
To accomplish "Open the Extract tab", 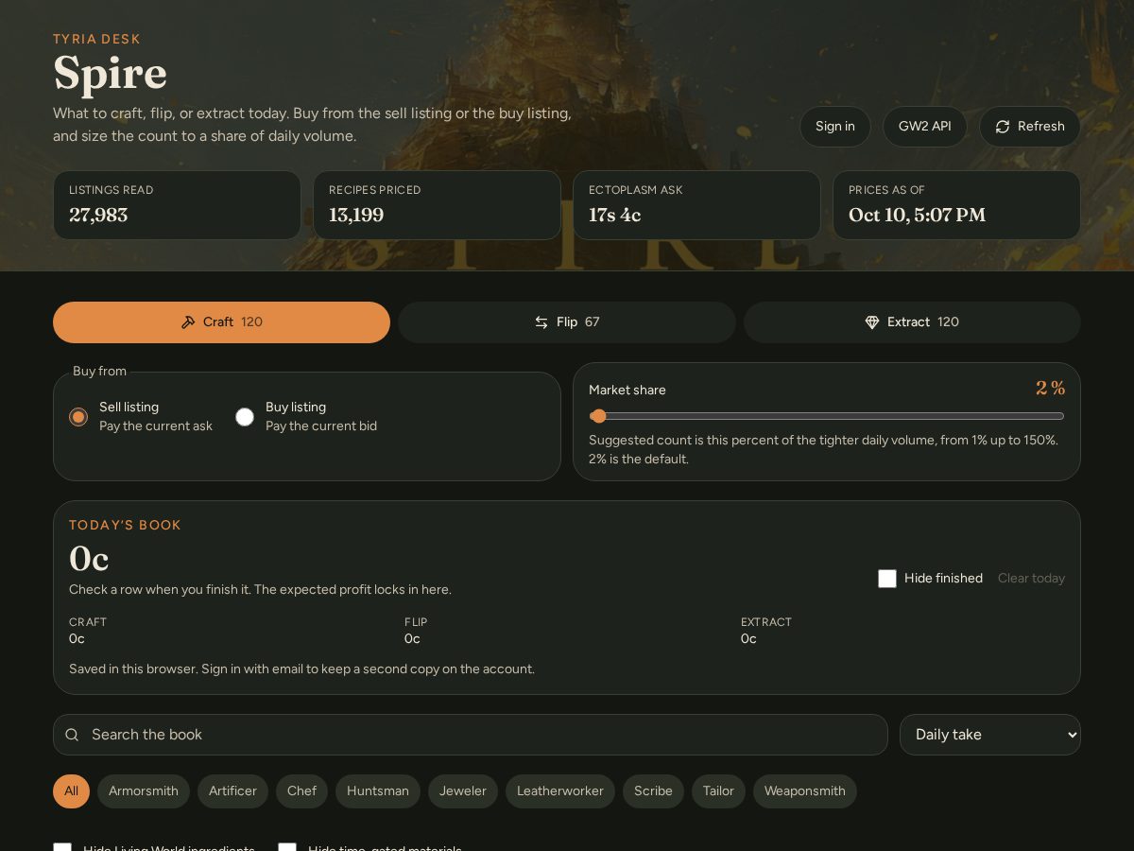I will [x=912, y=322].
